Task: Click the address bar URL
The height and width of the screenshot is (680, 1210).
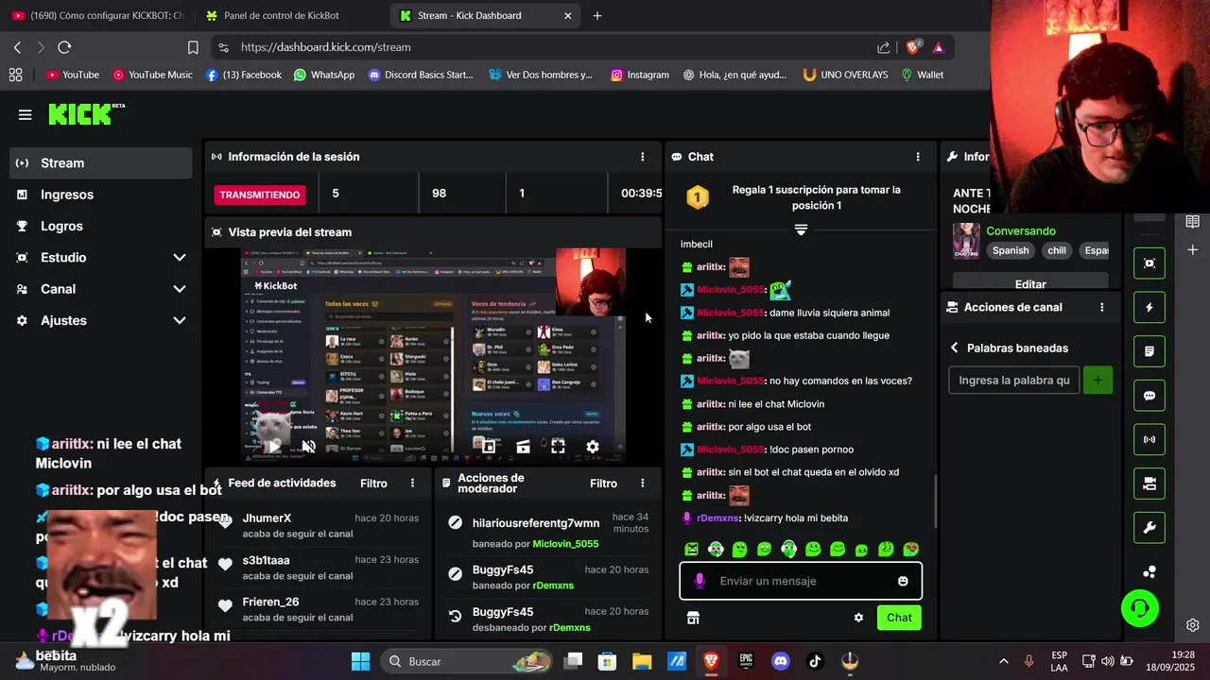Action: click(x=325, y=47)
